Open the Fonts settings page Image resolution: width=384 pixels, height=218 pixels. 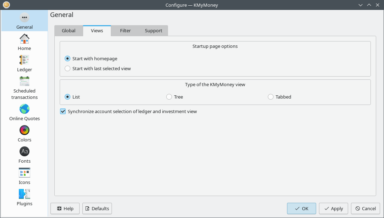[x=24, y=155]
